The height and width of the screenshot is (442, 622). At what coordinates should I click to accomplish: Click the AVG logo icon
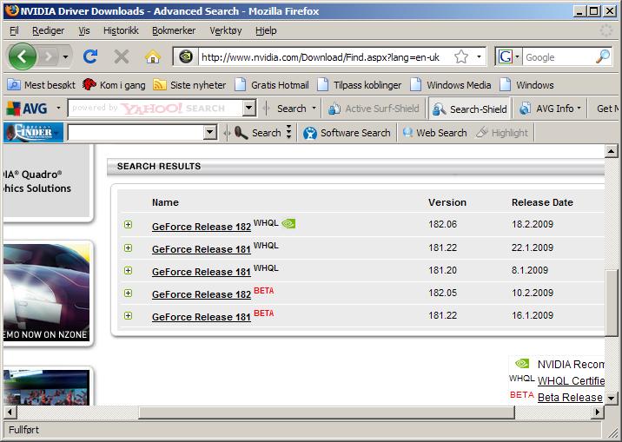pyautogui.click(x=27, y=109)
